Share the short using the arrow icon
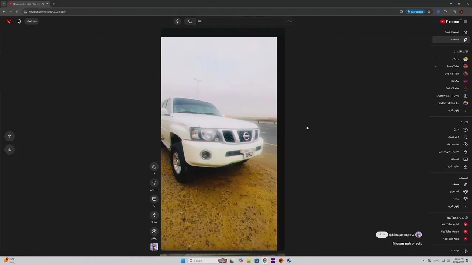Screen dimensions: 472x265 (x=154, y=215)
